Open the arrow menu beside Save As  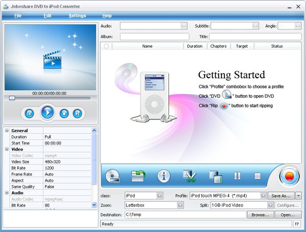[x=298, y=195]
